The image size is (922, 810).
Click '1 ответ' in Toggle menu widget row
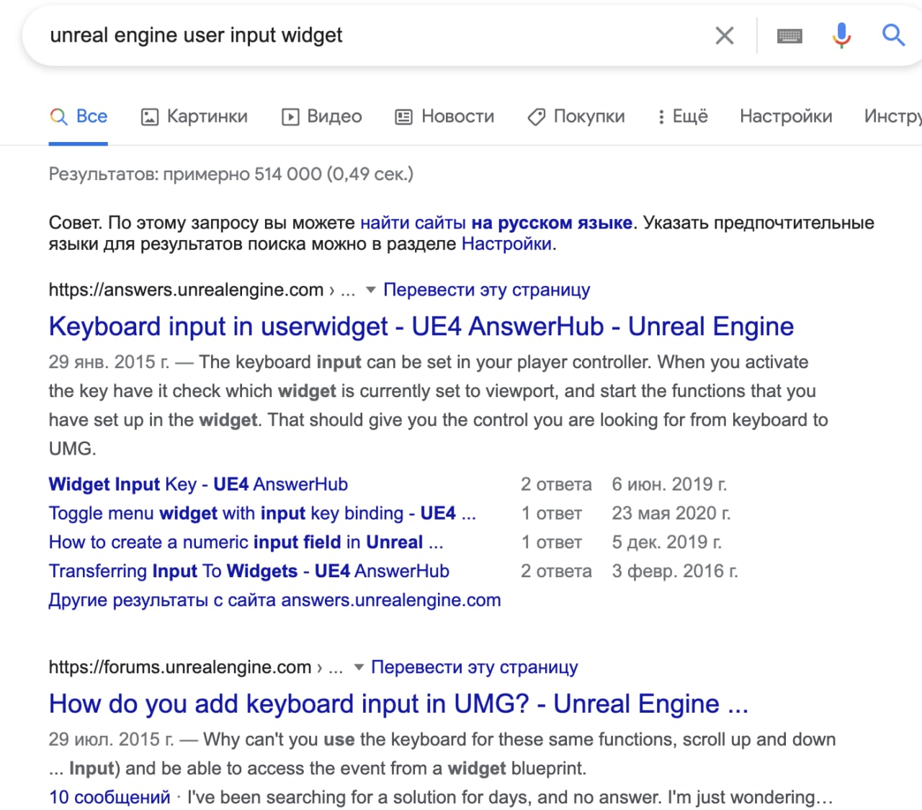[x=551, y=513]
